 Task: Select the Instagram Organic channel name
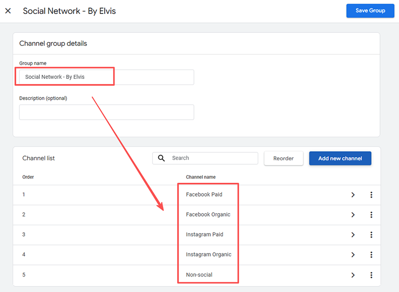click(x=208, y=255)
